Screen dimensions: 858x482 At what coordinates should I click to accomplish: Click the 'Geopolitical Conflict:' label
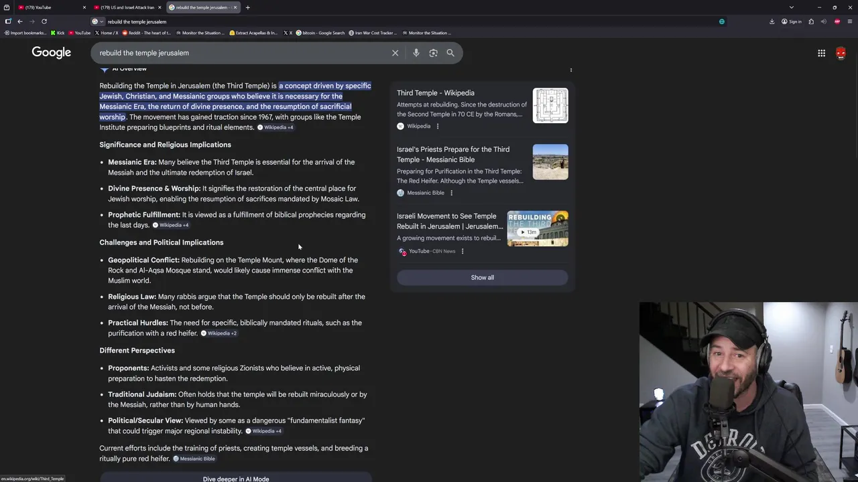(143, 260)
